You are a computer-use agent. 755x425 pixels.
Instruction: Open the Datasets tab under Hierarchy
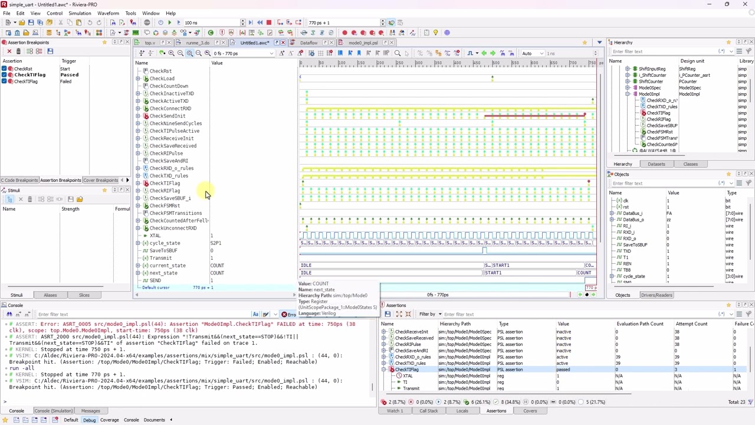click(656, 164)
